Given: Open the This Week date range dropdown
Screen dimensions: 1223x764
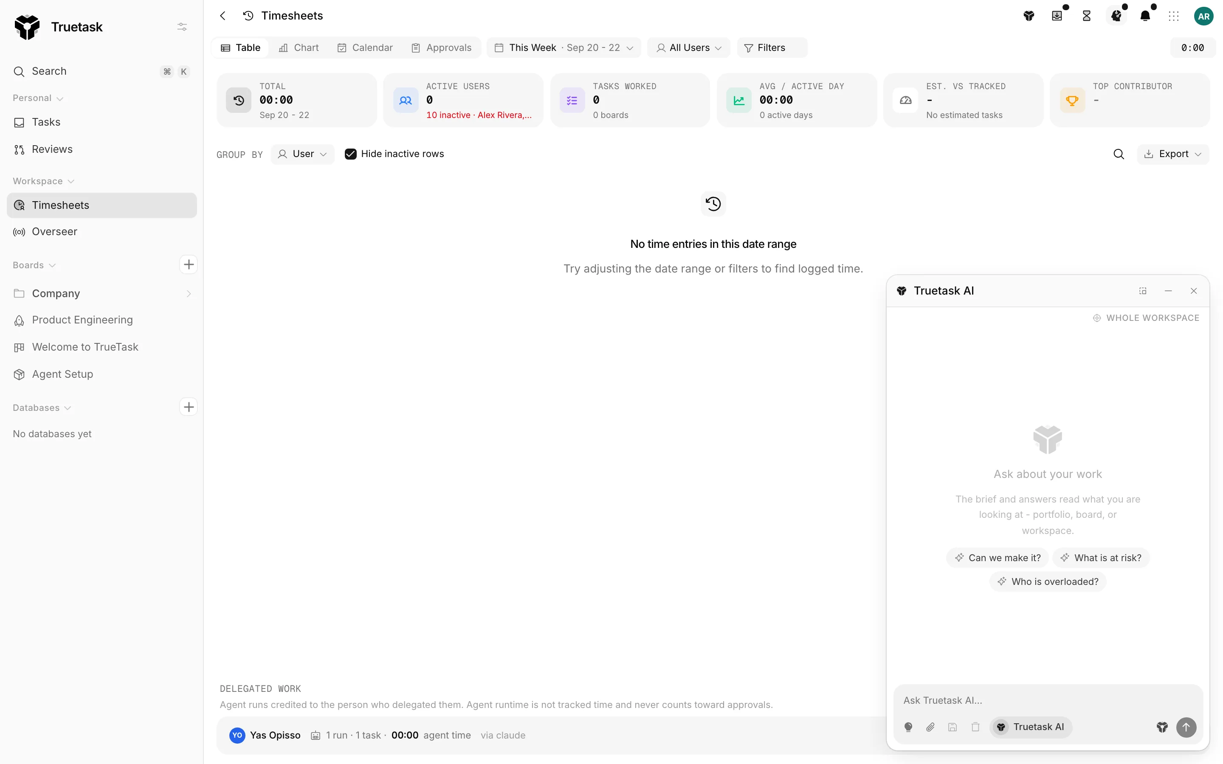Looking at the screenshot, I should coord(564,48).
